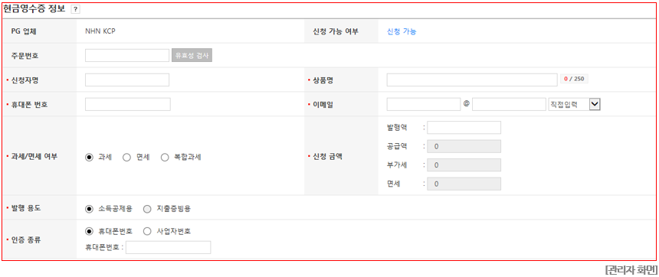Click the disabled 공급액 field
The height and width of the screenshot is (277, 659).
[464, 146]
